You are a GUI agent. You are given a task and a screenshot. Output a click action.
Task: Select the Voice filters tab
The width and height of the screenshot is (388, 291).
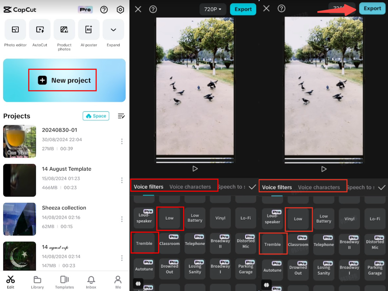[x=148, y=187]
